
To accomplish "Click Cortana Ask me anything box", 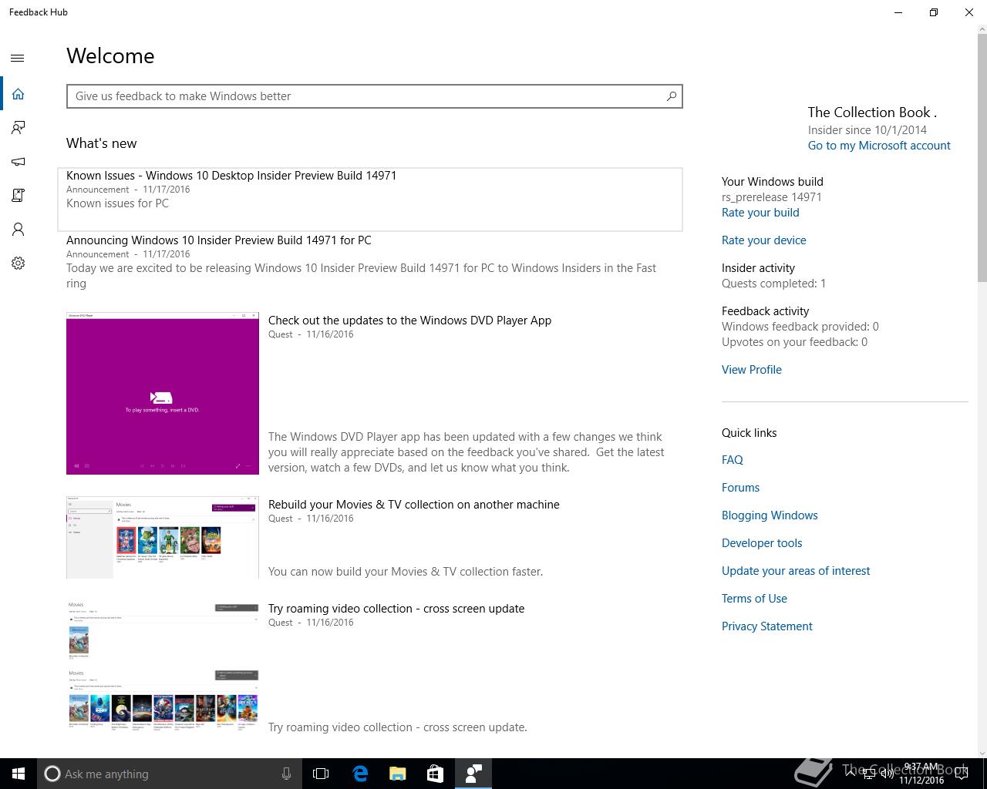I will click(x=168, y=774).
